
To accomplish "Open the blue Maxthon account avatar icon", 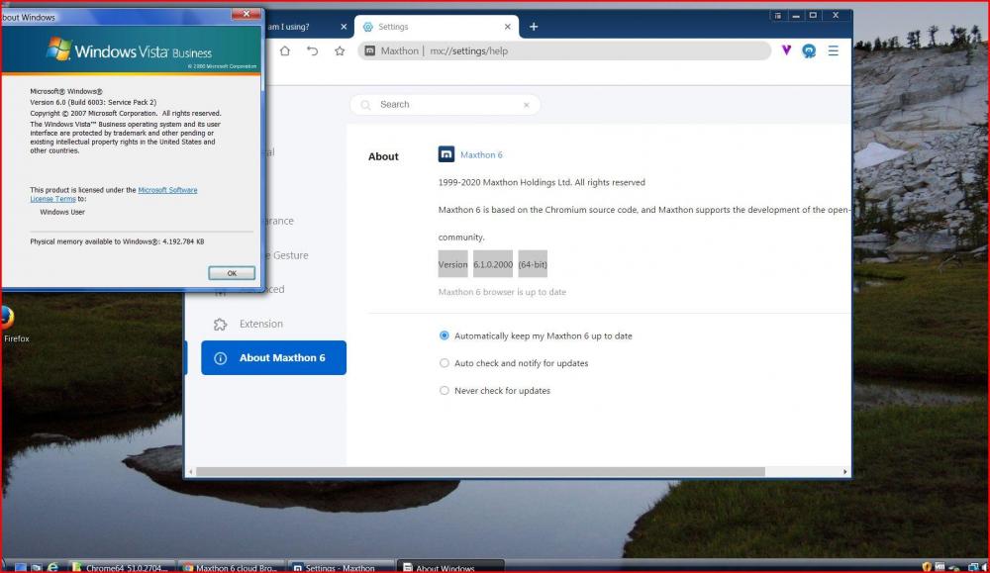I will coord(809,50).
